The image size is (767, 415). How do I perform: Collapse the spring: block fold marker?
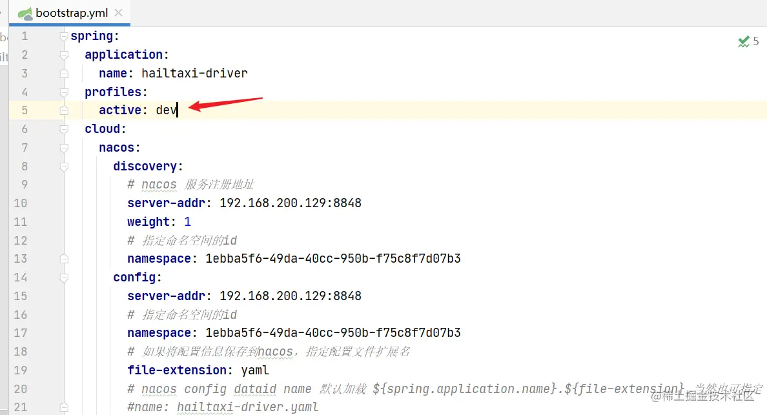(63, 36)
